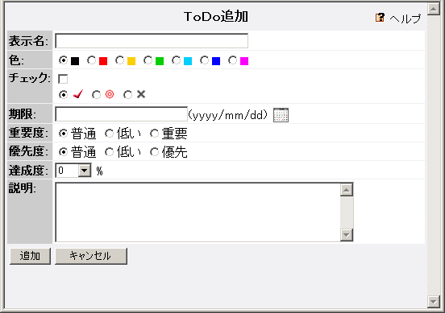Set 優先度 to 優先
This screenshot has width=445, height=313.
point(155,152)
